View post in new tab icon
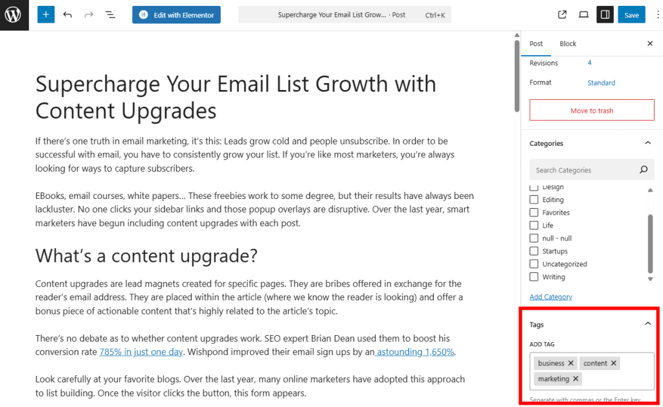Image resolution: width=663 pixels, height=407 pixels. tap(562, 15)
